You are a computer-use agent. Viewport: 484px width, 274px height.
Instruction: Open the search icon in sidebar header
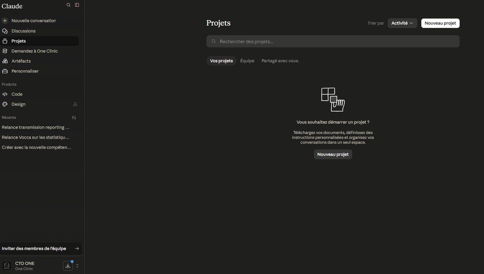68,5
